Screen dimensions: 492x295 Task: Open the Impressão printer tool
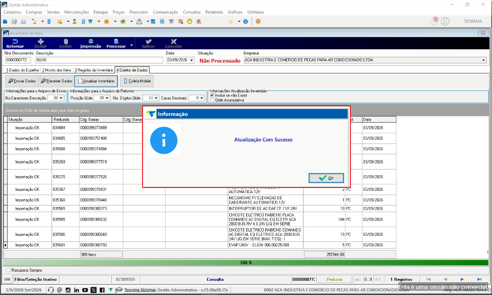(90, 43)
